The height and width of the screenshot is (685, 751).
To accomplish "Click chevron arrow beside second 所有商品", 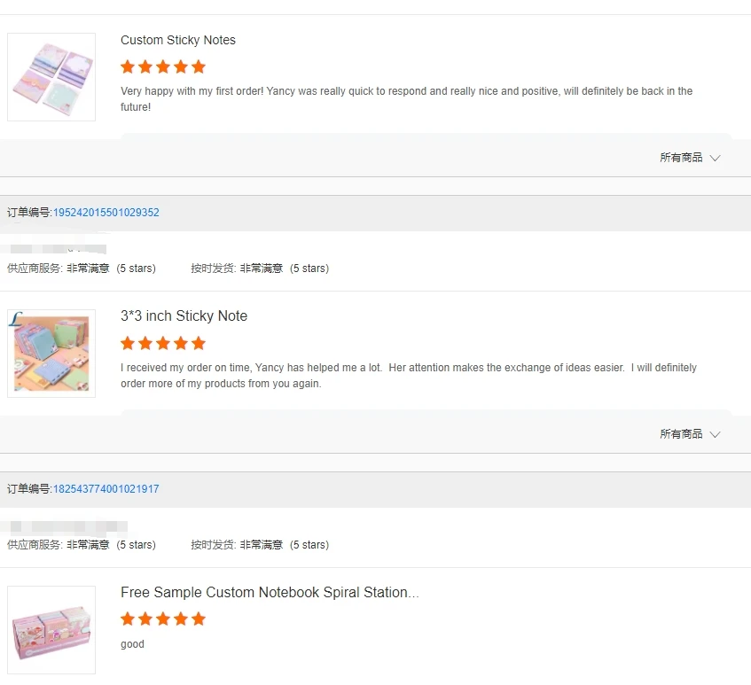I will coord(716,435).
